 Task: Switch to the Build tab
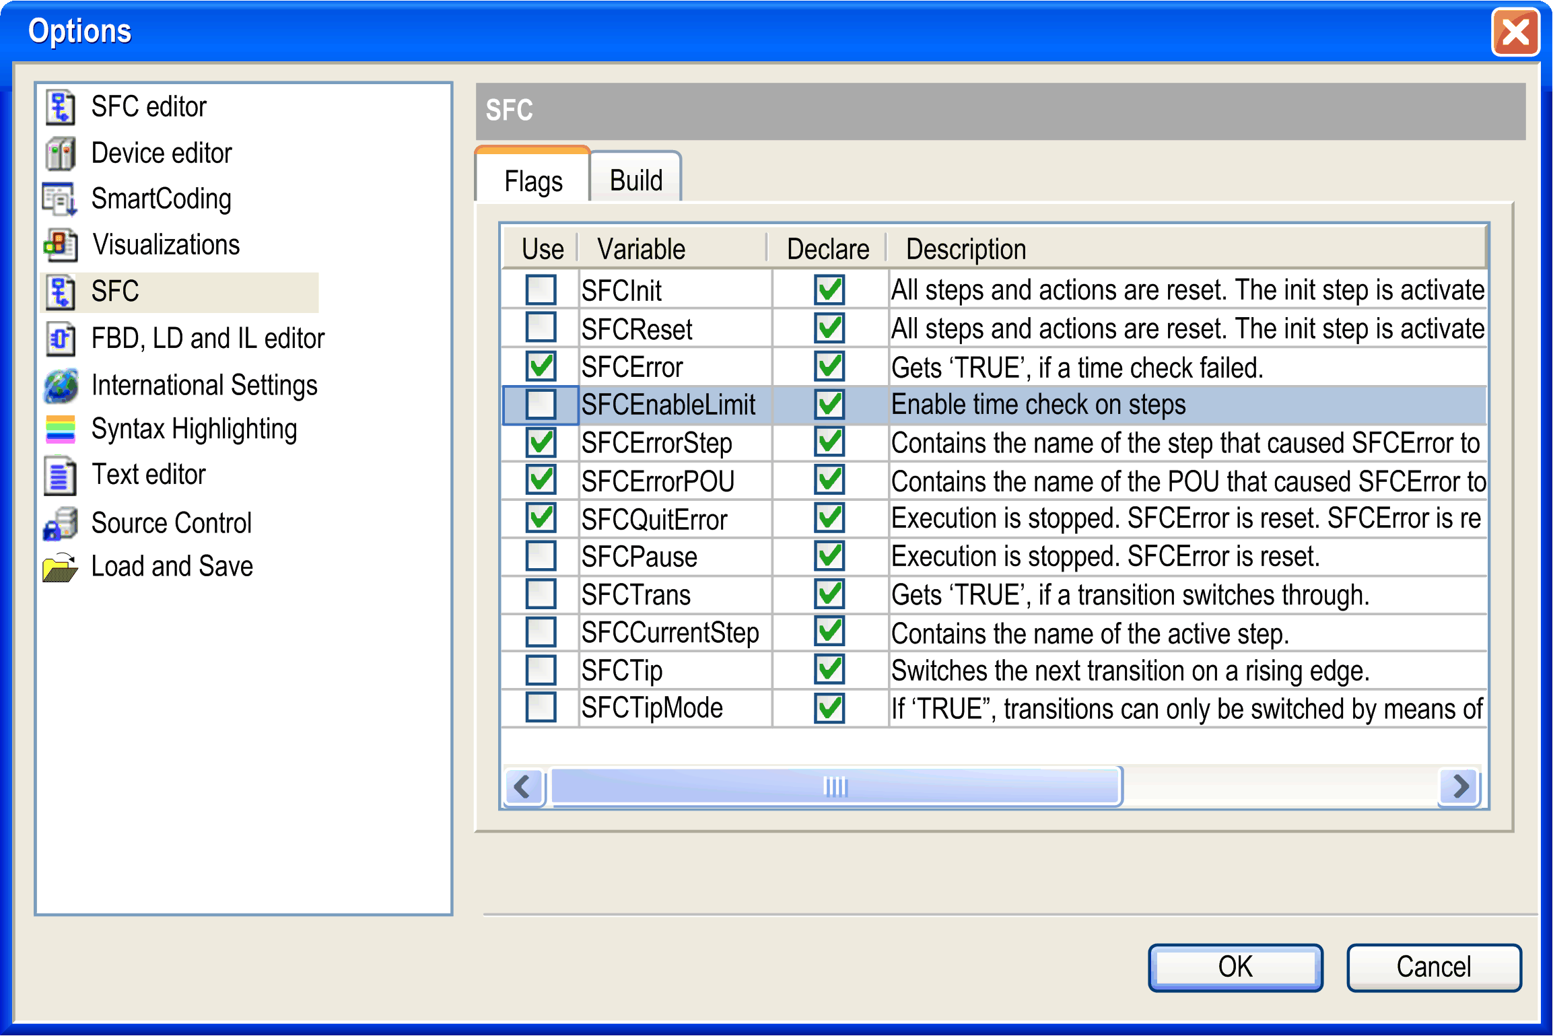(x=635, y=180)
